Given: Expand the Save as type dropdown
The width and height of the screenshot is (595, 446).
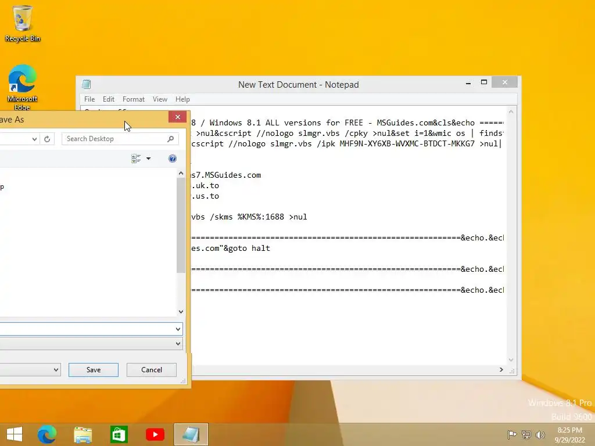Looking at the screenshot, I should tap(178, 344).
